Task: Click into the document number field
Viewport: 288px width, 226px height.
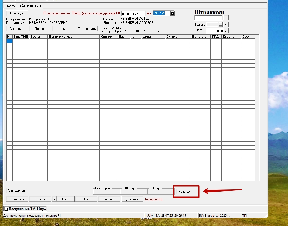Action: (x=133, y=14)
